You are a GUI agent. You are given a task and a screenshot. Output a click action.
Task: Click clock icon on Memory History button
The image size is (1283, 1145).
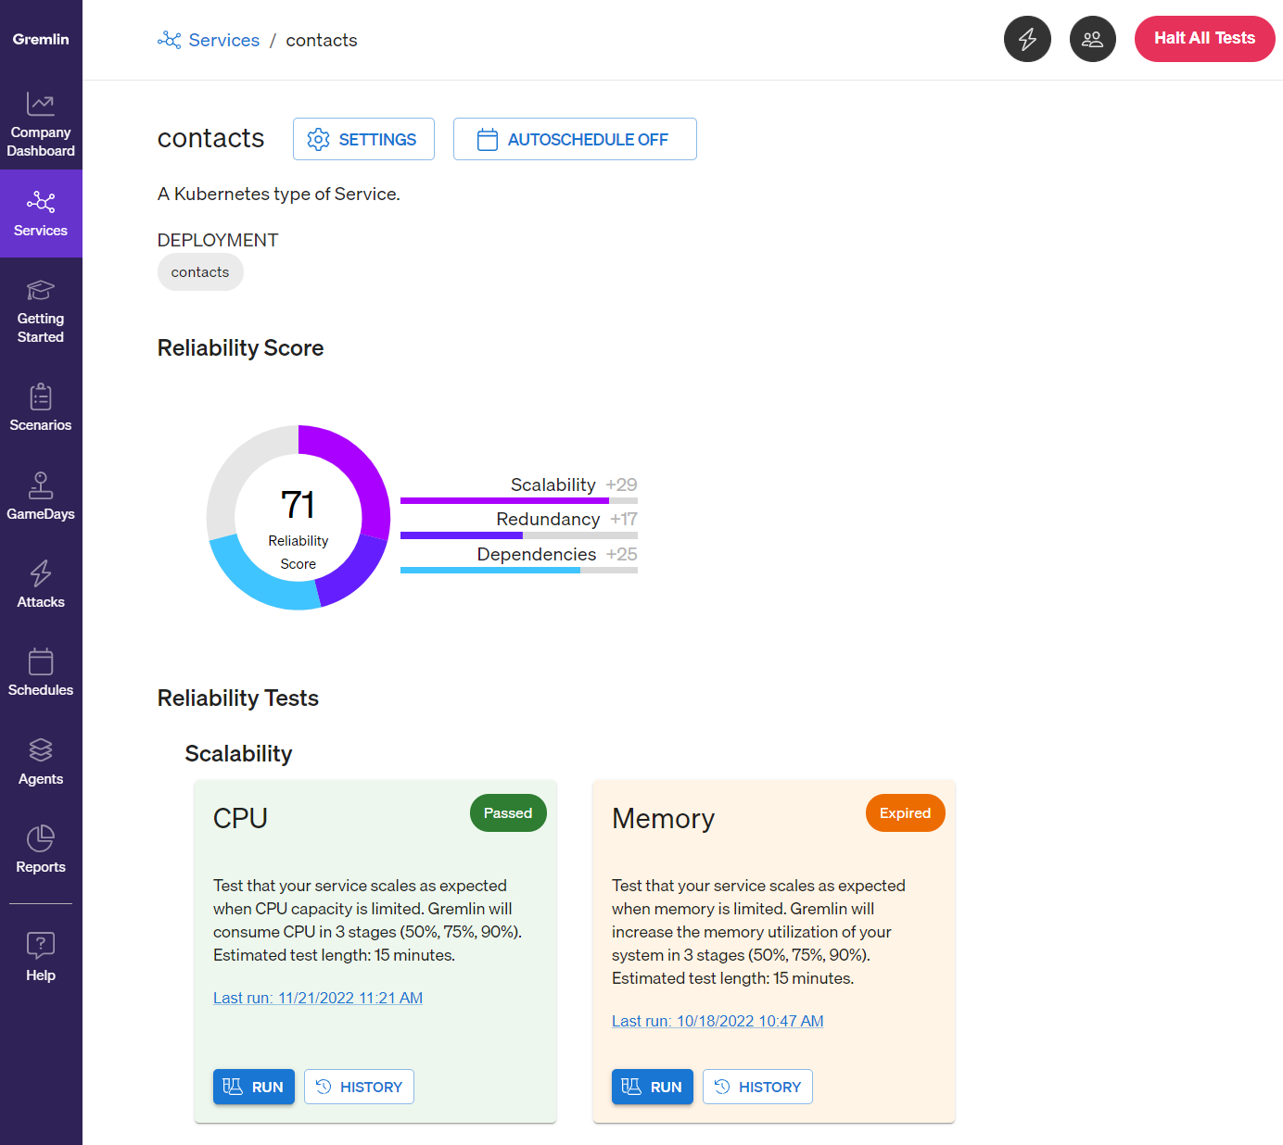[722, 1087]
